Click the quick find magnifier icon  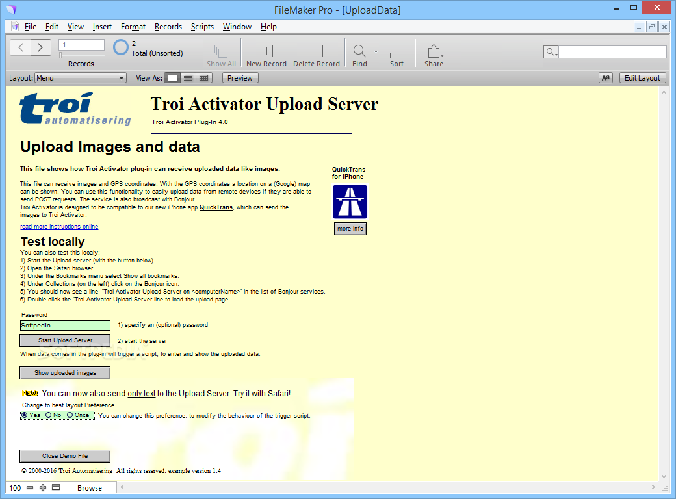(551, 52)
